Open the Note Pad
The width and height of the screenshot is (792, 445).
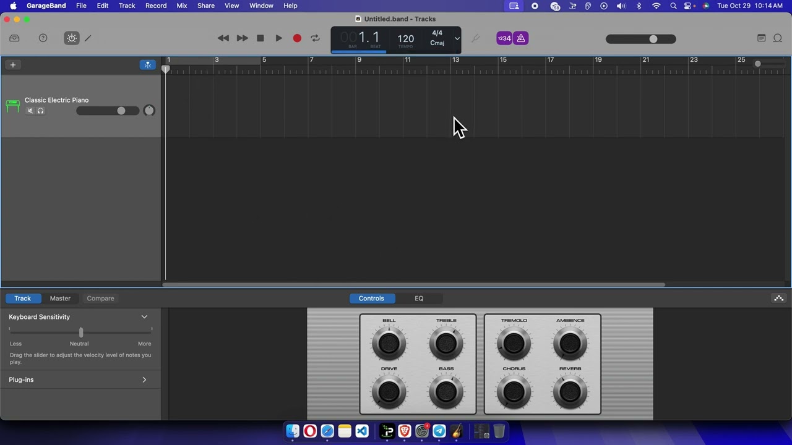tap(762, 38)
